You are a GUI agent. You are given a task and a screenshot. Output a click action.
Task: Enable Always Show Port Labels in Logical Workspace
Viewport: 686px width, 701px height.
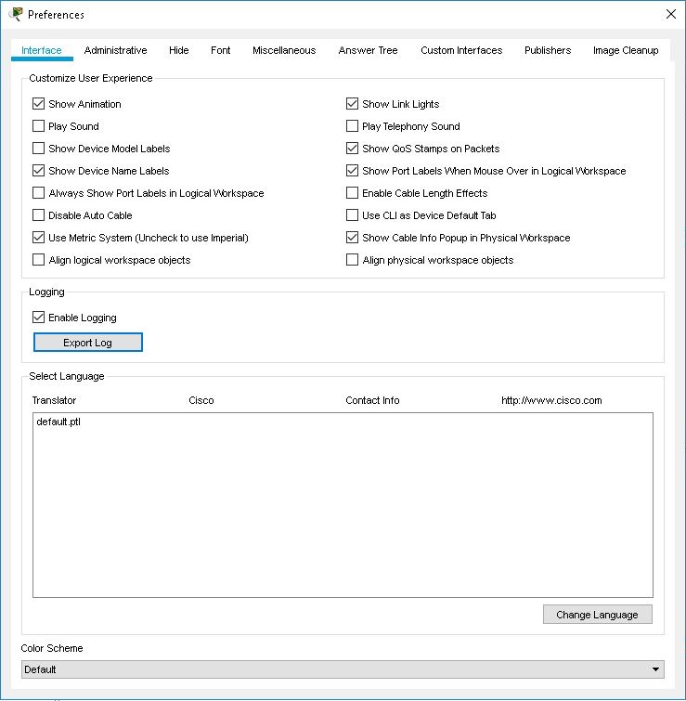point(38,193)
